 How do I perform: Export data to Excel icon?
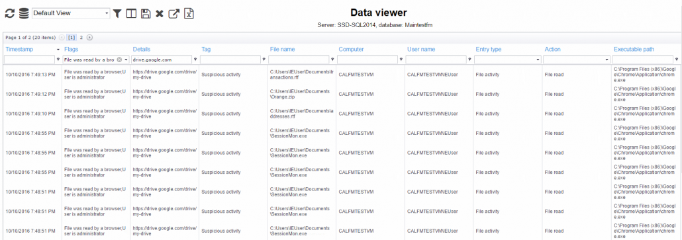coord(189,13)
